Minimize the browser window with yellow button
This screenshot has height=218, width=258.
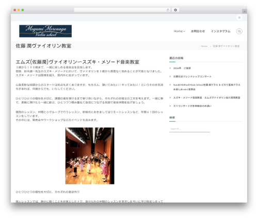(x=19, y=10)
